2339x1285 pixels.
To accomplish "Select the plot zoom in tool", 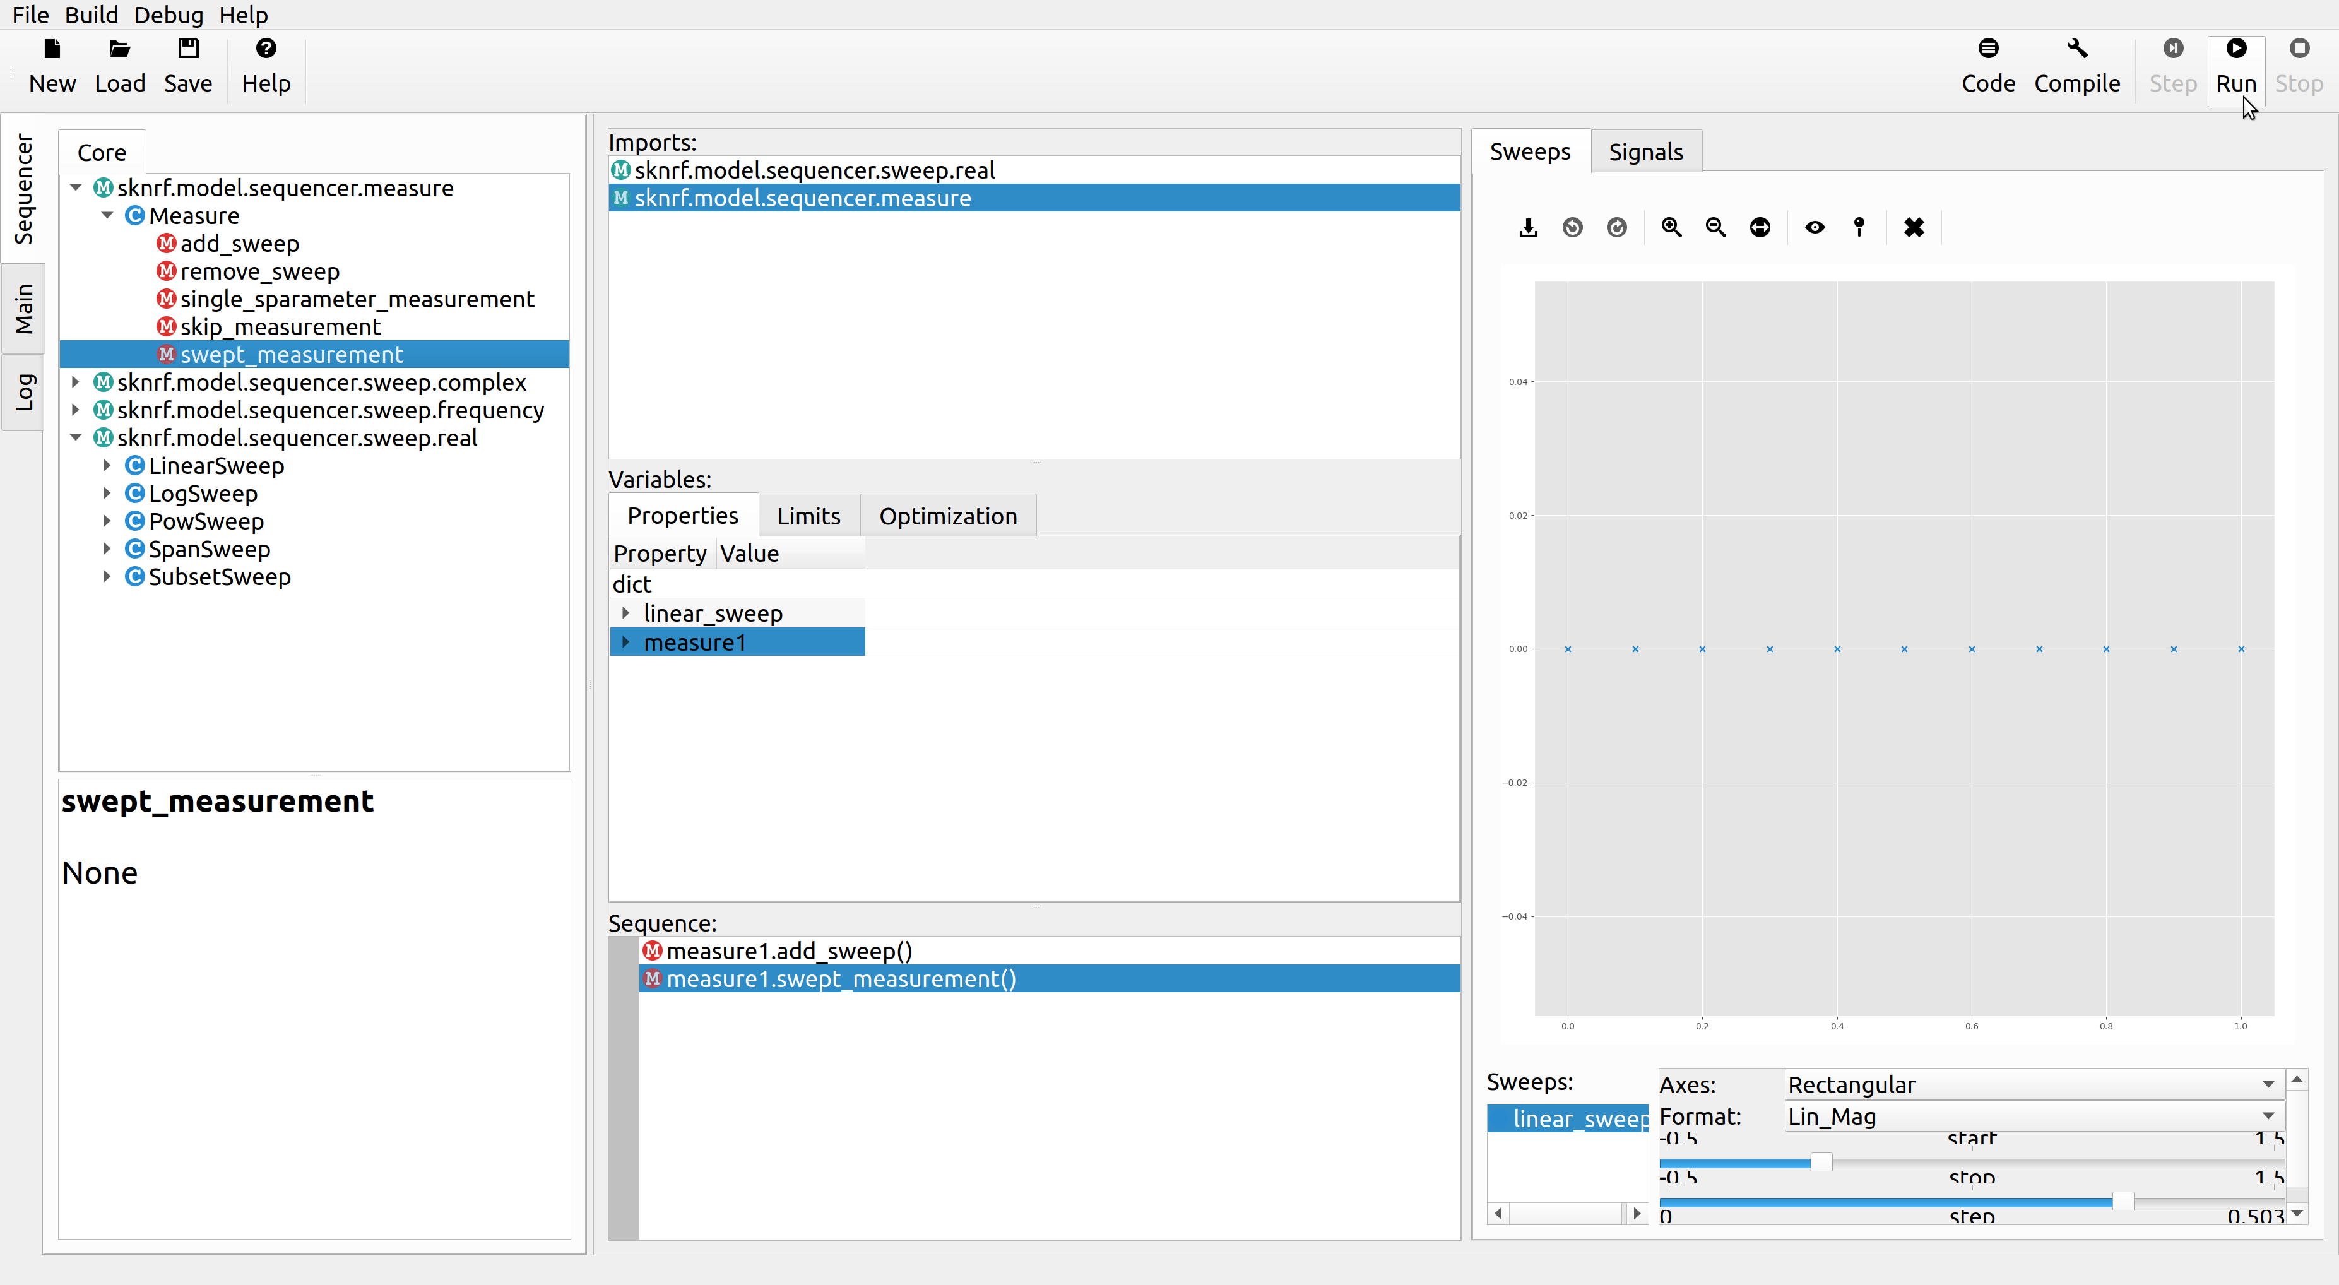I will pos(1671,228).
